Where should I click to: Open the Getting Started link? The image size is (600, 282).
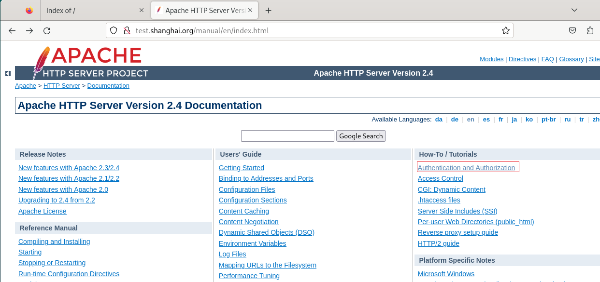[x=242, y=168]
